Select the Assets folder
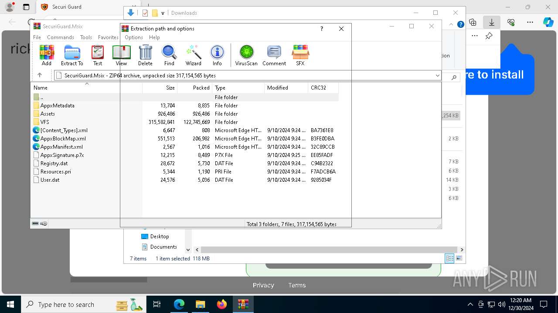Image resolution: width=558 pixels, height=313 pixels. point(185,114)
